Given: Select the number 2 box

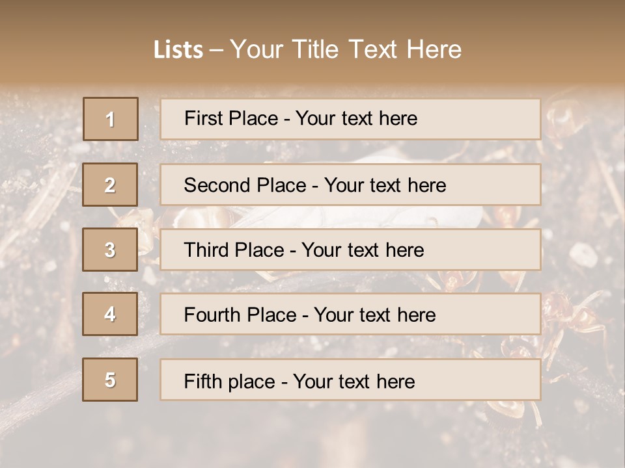Looking at the screenshot, I should 110,185.
